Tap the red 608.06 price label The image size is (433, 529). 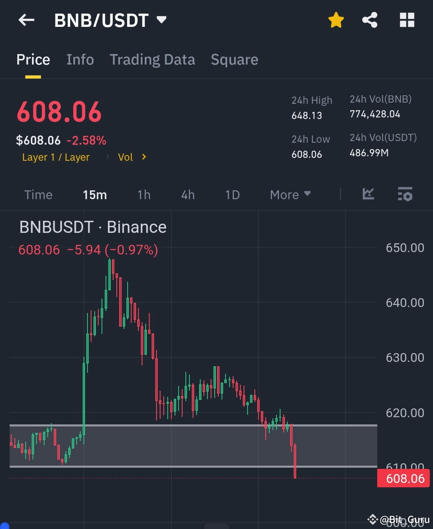coord(403,478)
